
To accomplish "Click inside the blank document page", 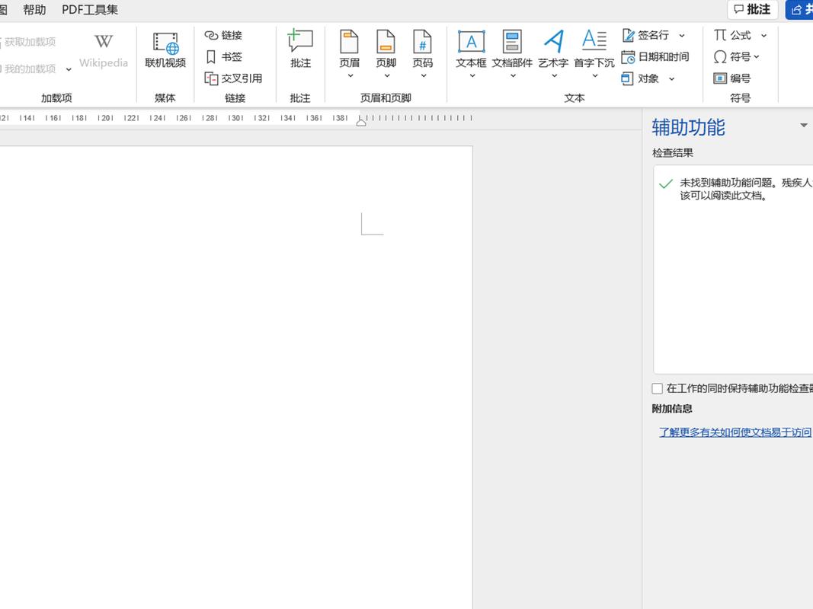I will pos(236,377).
